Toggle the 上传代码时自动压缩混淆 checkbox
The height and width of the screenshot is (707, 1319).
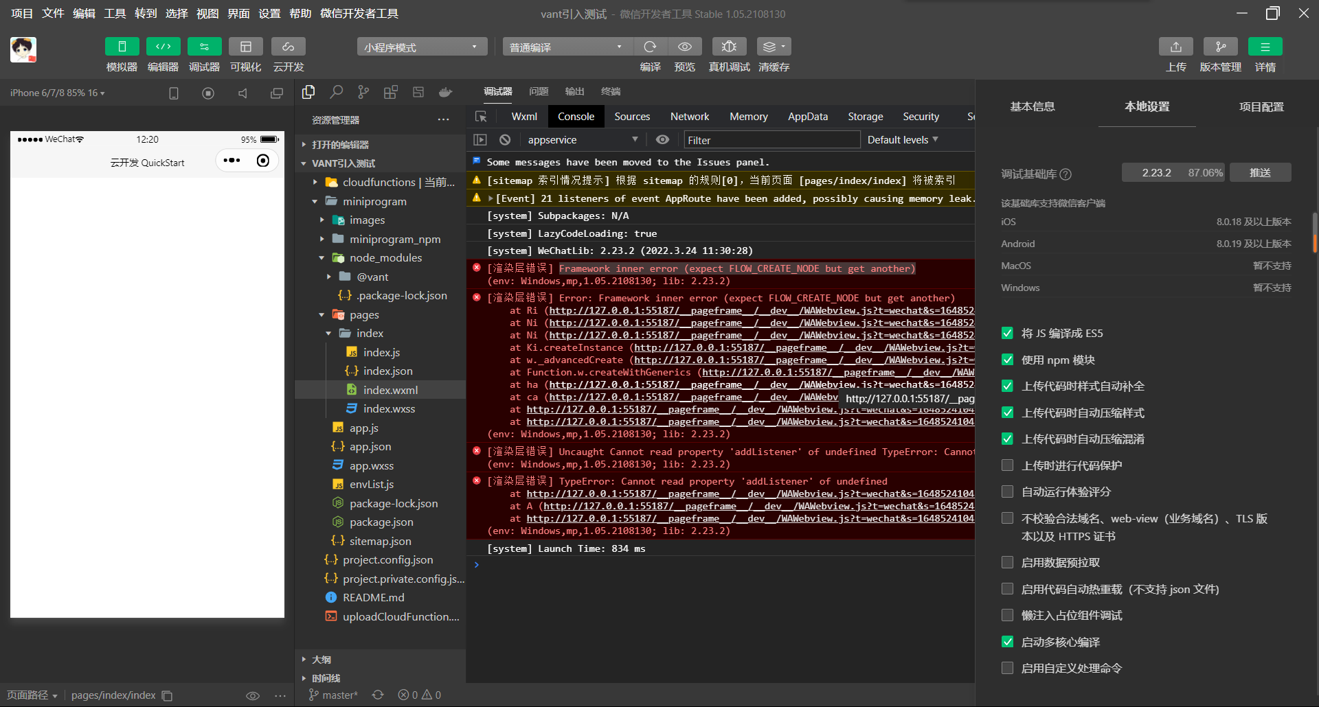click(x=1007, y=439)
